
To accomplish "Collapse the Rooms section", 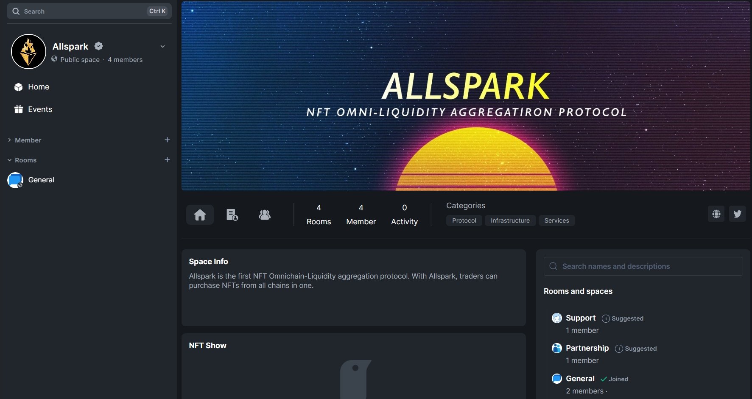I will pyautogui.click(x=9, y=160).
